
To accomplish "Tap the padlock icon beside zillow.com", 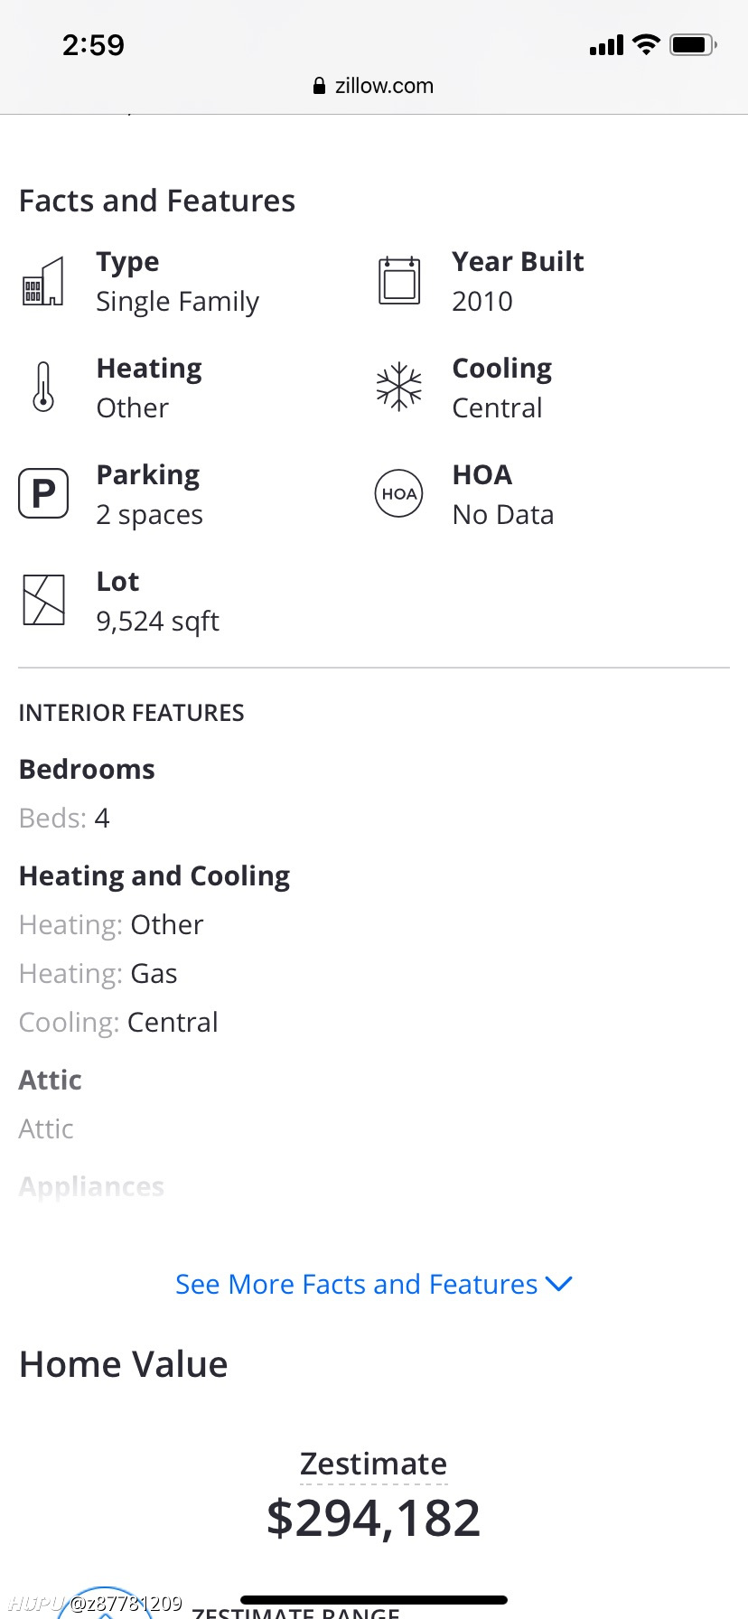I will (319, 86).
